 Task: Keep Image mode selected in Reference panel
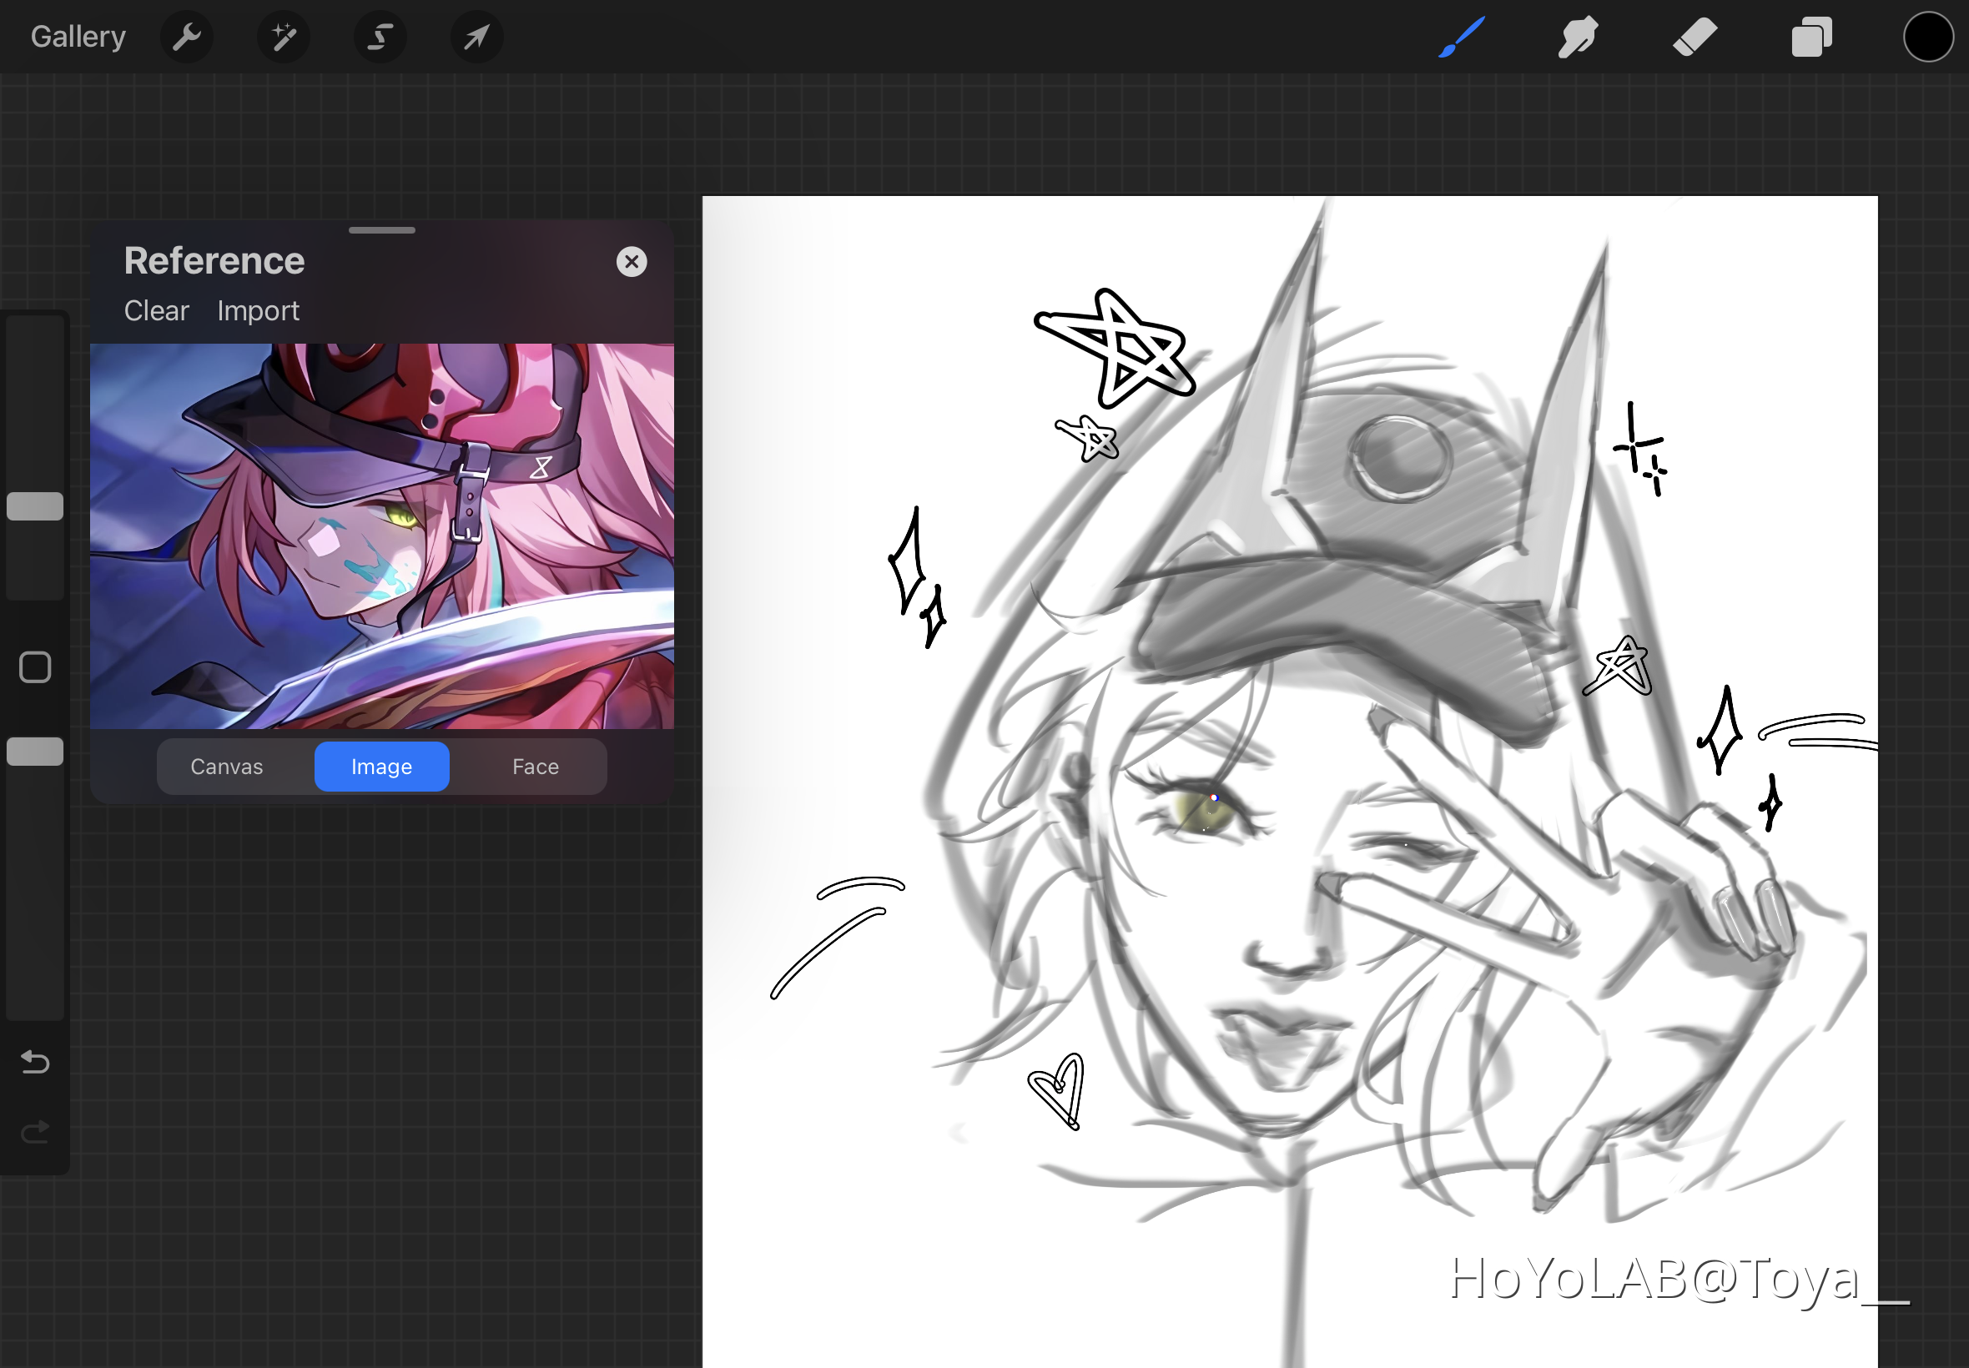click(382, 766)
